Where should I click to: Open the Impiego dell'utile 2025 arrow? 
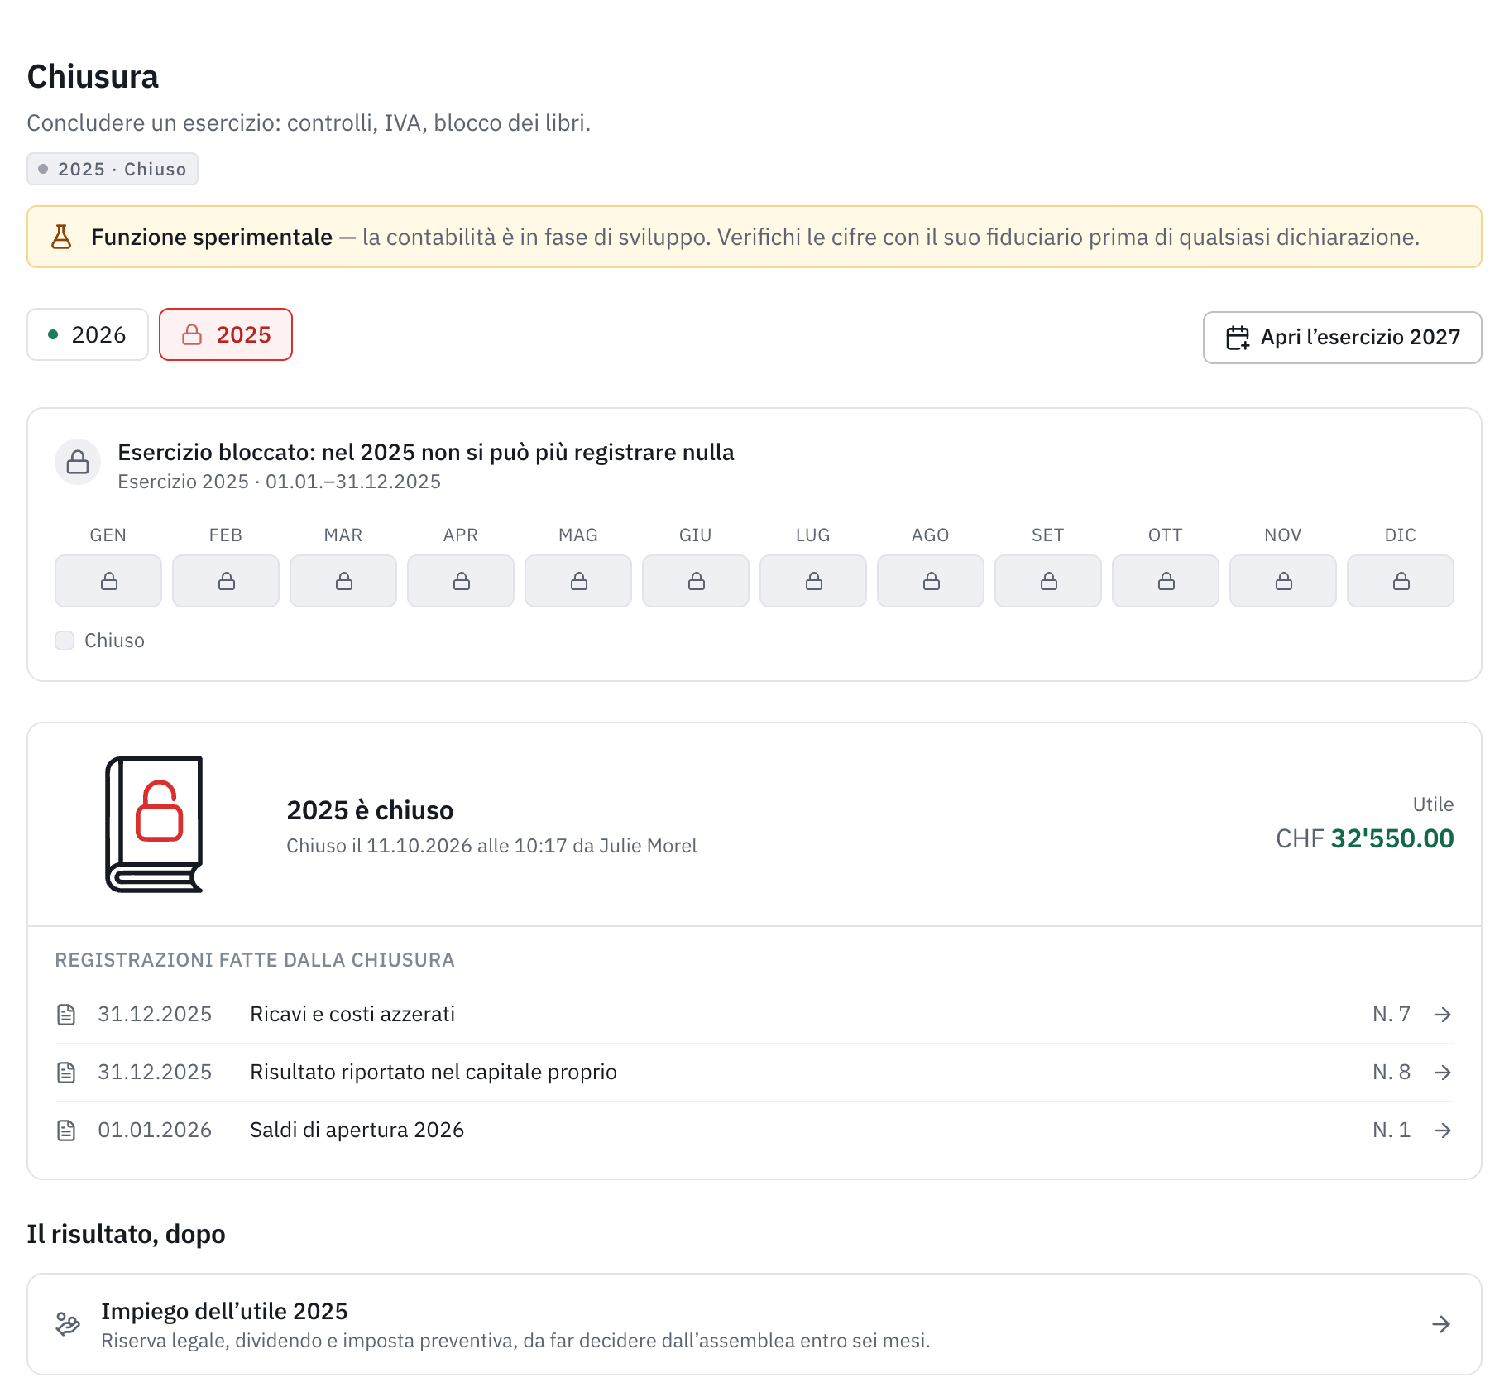[1441, 1324]
